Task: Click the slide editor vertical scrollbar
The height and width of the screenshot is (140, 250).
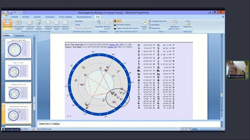Action: [x=222, y=73]
